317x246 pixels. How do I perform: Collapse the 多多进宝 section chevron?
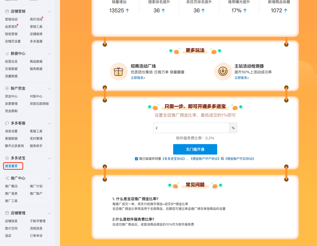tap(49, 158)
